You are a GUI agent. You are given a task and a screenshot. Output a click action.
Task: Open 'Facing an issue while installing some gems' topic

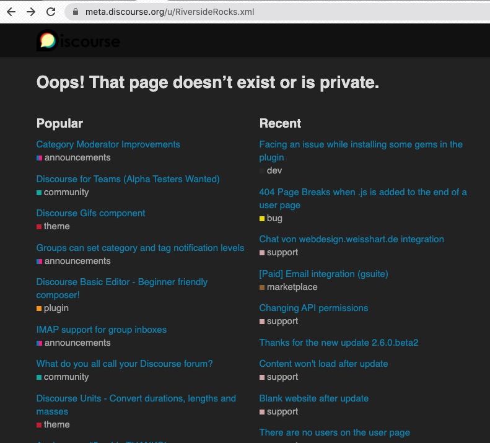point(361,151)
